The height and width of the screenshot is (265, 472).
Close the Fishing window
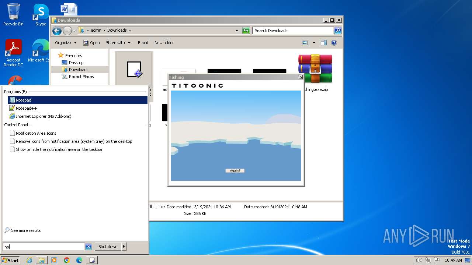pyautogui.click(x=301, y=77)
